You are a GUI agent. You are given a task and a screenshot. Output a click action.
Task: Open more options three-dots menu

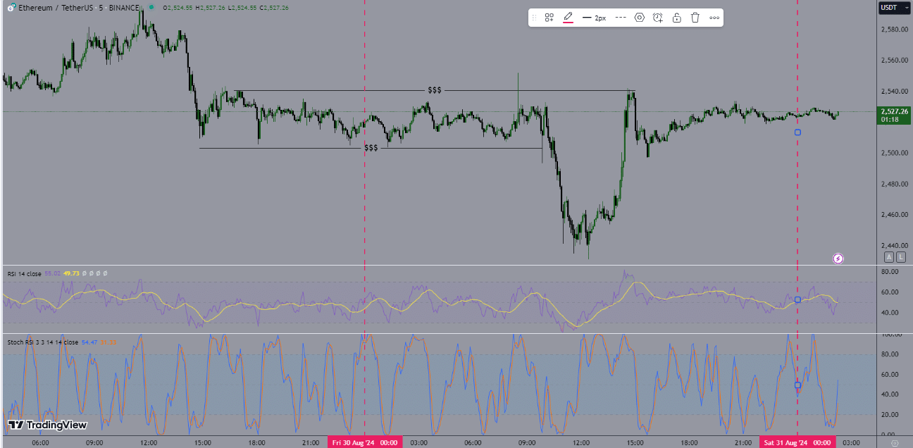(x=714, y=18)
